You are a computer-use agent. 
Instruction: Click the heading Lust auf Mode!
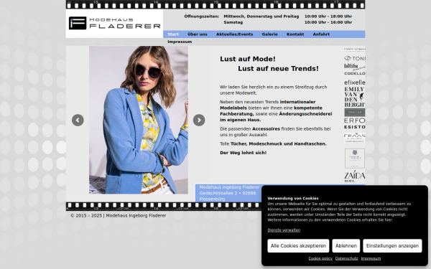[x=248, y=59]
